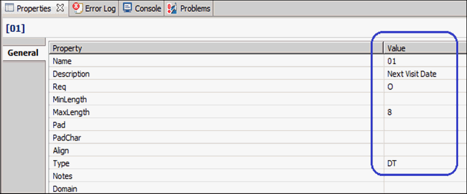Viewport: 467px width, 194px height.
Task: Click the Properties view table icon
Action: tap(10, 8)
